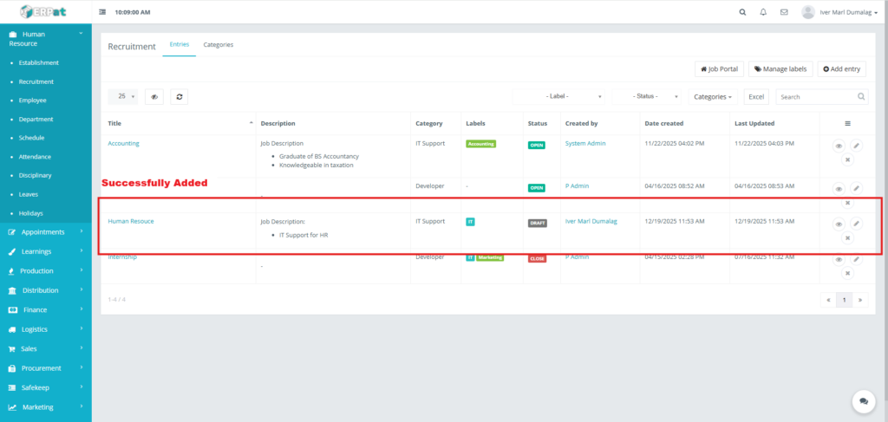Delete the Accounting entry with x icon
This screenshot has width=888, height=422.
(847, 160)
